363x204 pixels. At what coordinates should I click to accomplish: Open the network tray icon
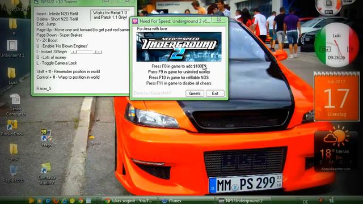331,200
